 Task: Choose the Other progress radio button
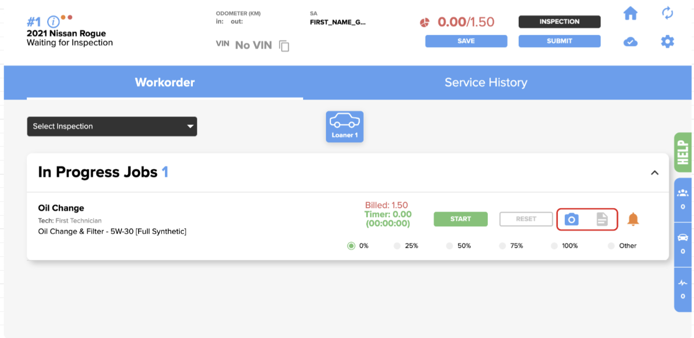(x=612, y=246)
